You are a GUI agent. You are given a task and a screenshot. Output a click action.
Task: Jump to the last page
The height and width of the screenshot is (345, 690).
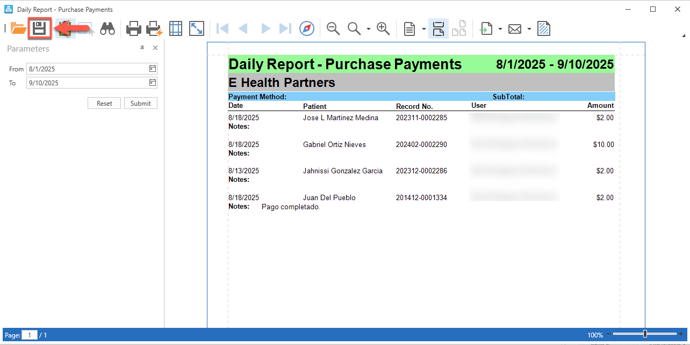[285, 28]
